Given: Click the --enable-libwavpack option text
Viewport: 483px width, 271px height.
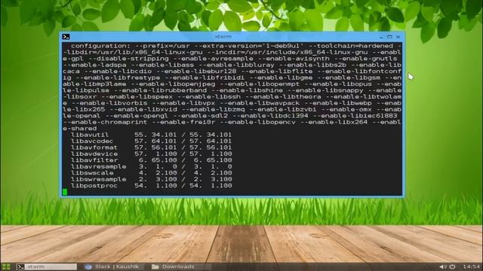Looking at the screenshot, I should coord(260,103).
